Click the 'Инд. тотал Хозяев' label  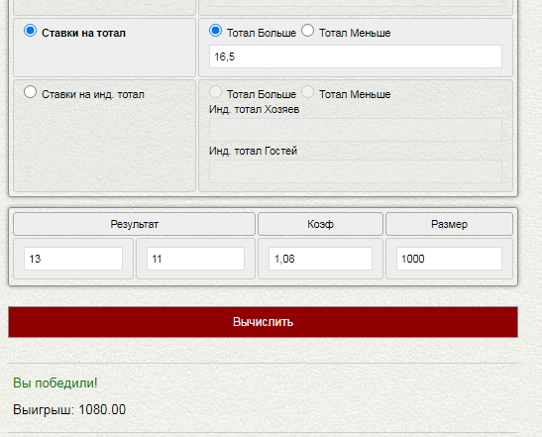click(254, 109)
